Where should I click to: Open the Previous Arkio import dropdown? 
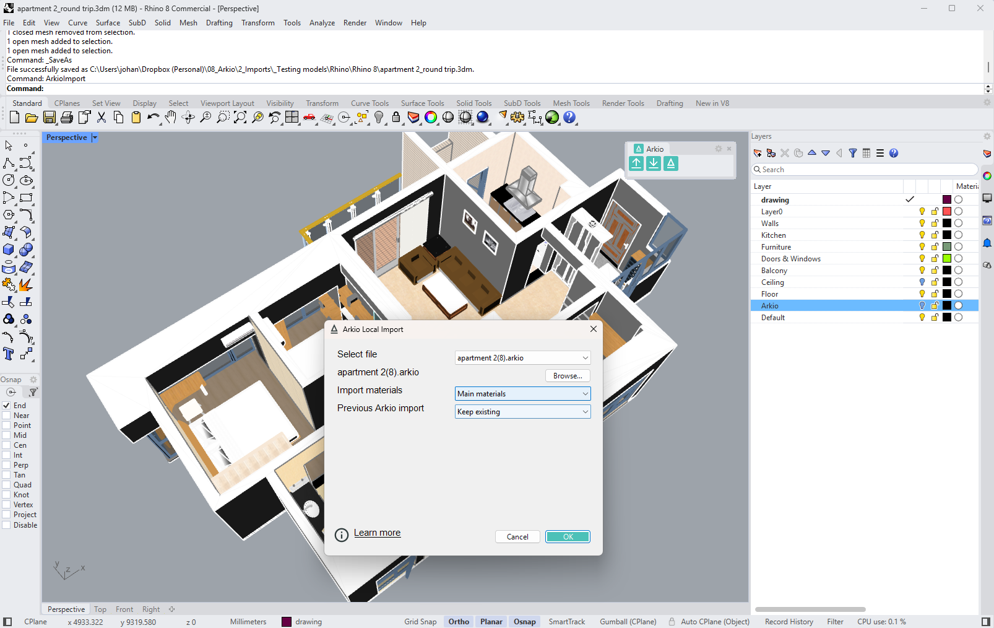[523, 412]
